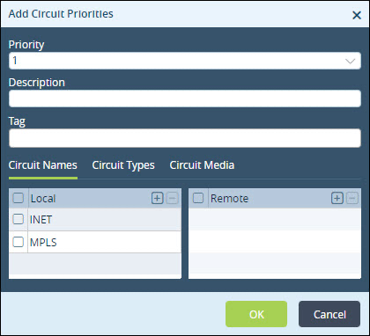Close the Add Circuit Priorities dialog

[357, 15]
